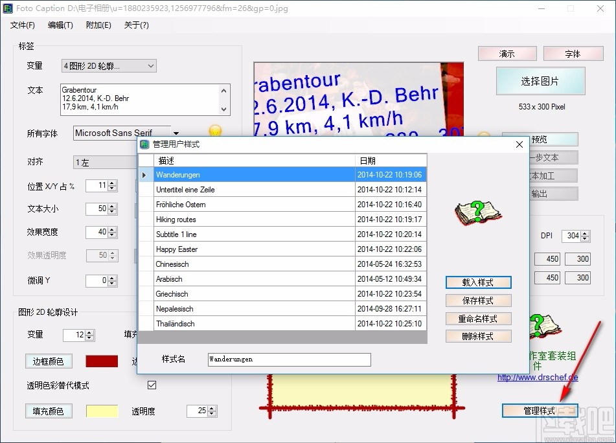Open the 编辑(T) menu
Image resolution: width=616 pixels, height=443 pixels.
click(60, 25)
